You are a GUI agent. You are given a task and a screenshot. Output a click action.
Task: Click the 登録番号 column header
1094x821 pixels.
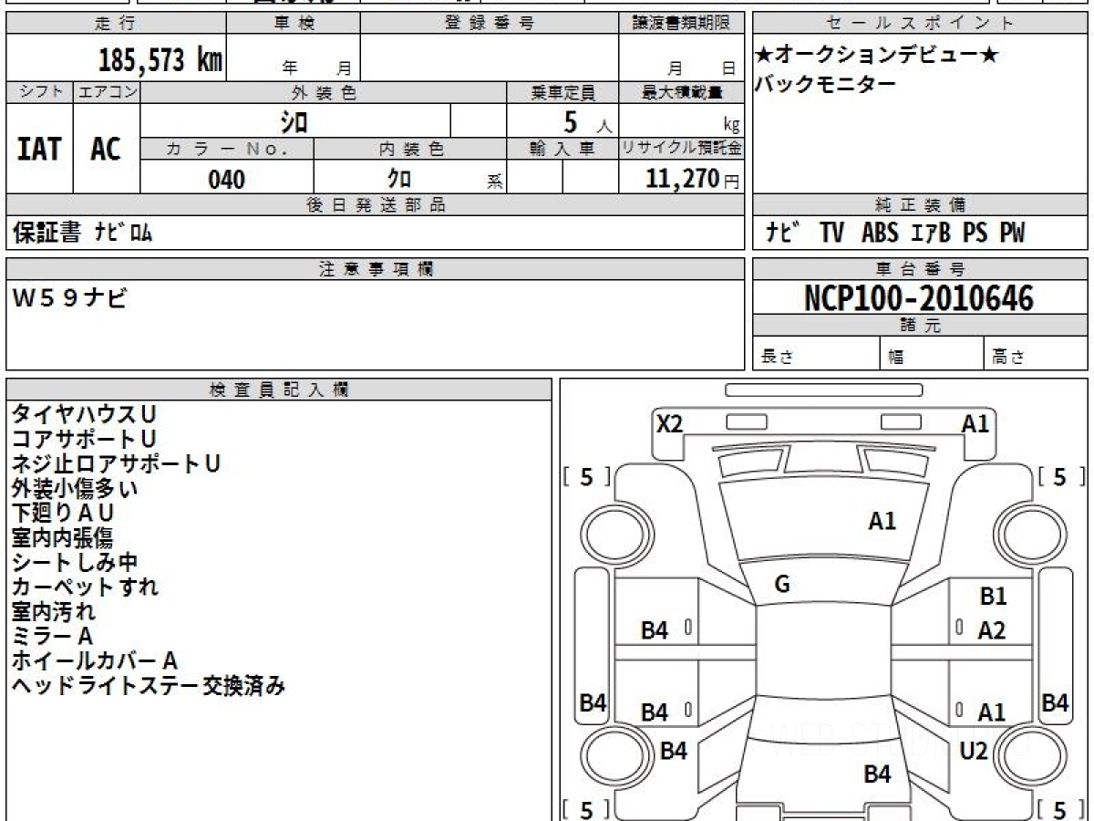coord(490,24)
